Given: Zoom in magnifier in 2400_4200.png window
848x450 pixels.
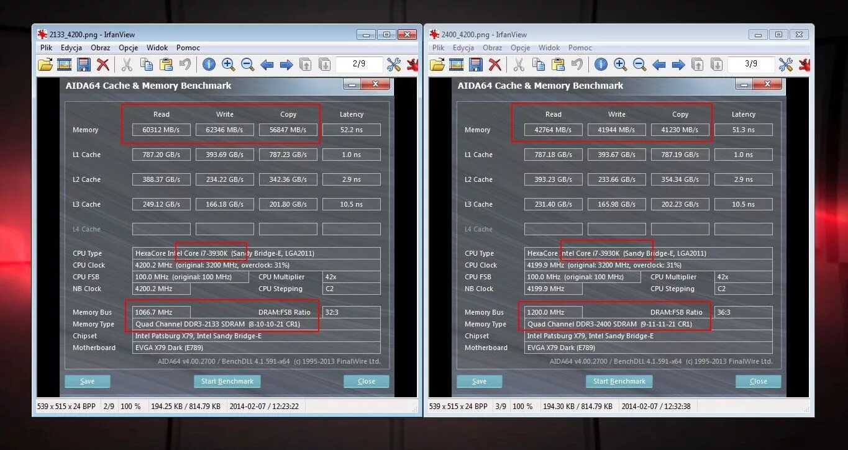Looking at the screenshot, I should [x=620, y=65].
